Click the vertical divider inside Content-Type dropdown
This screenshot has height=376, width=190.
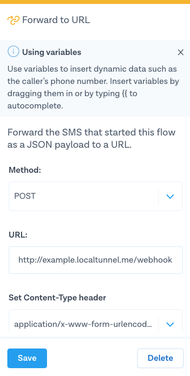click(x=158, y=324)
